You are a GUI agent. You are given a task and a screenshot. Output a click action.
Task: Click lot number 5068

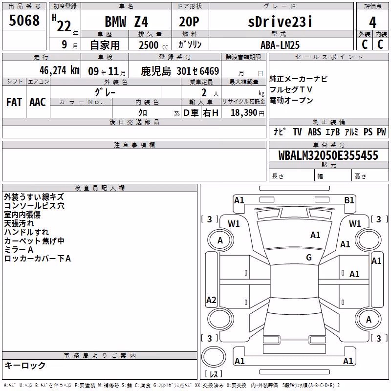click(24, 20)
